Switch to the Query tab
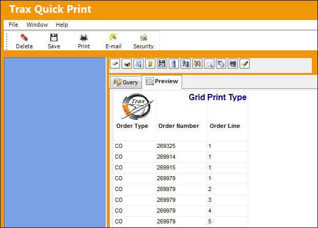318x228 pixels. (x=126, y=82)
